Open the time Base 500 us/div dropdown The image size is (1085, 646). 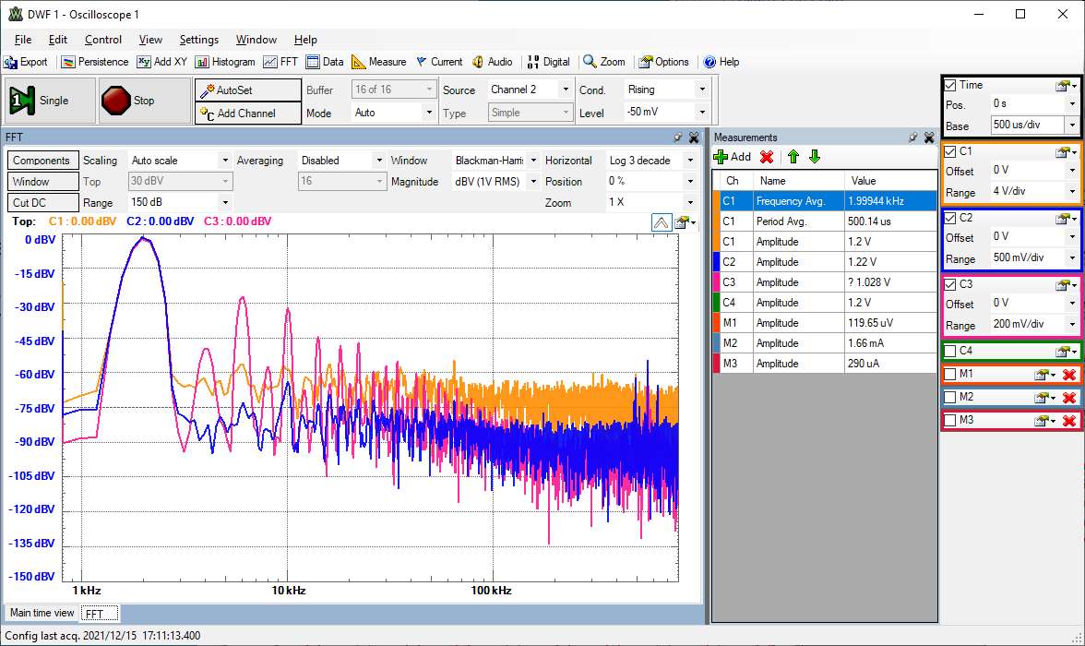1071,125
